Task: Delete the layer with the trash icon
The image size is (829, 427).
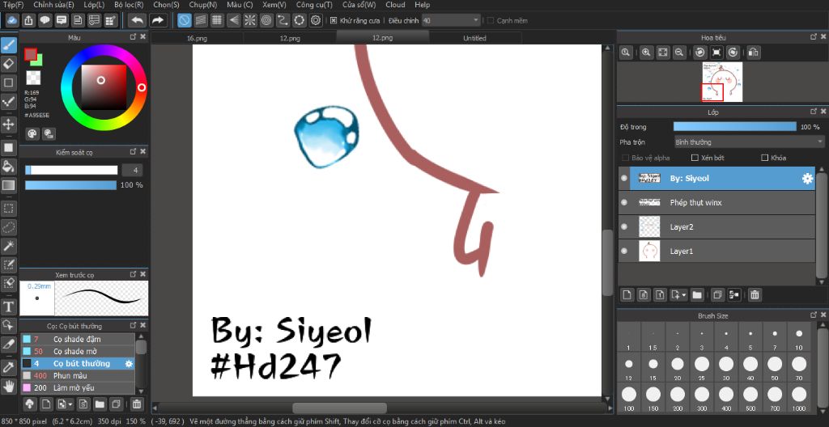Action: pos(755,295)
